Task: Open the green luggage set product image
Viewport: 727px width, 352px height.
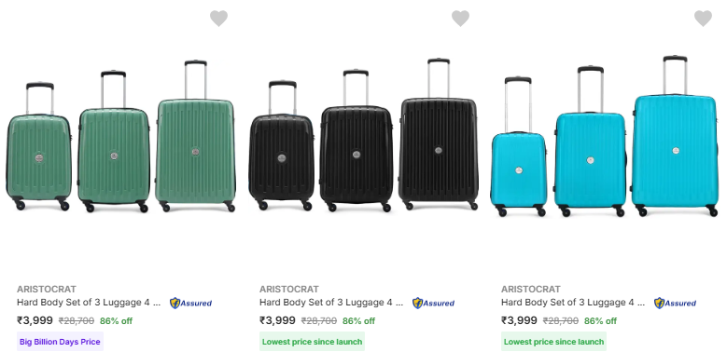Action: coord(120,137)
